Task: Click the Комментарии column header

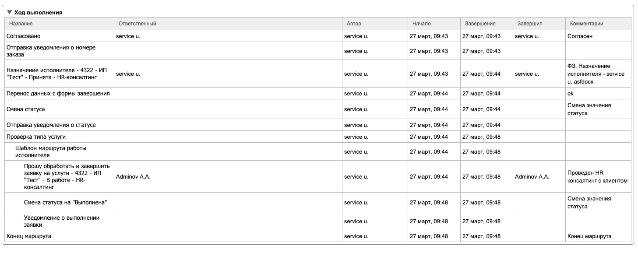Action: (x=586, y=24)
